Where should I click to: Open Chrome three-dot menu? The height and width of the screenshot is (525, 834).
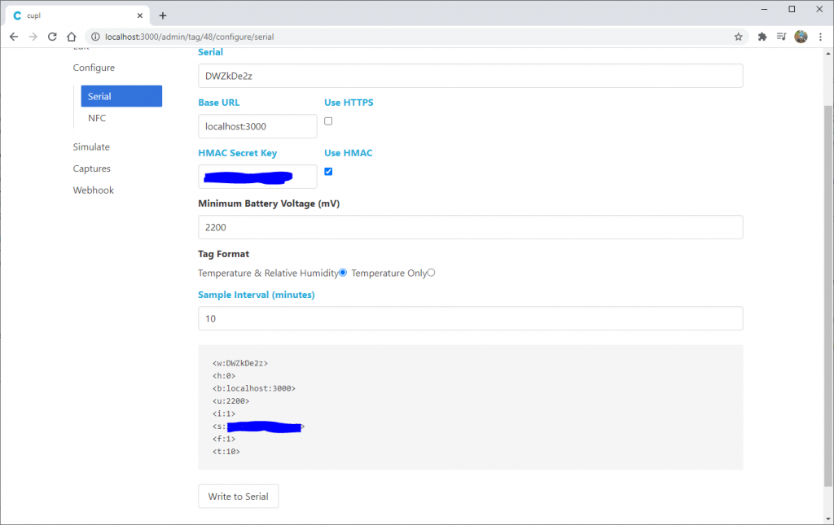(821, 37)
